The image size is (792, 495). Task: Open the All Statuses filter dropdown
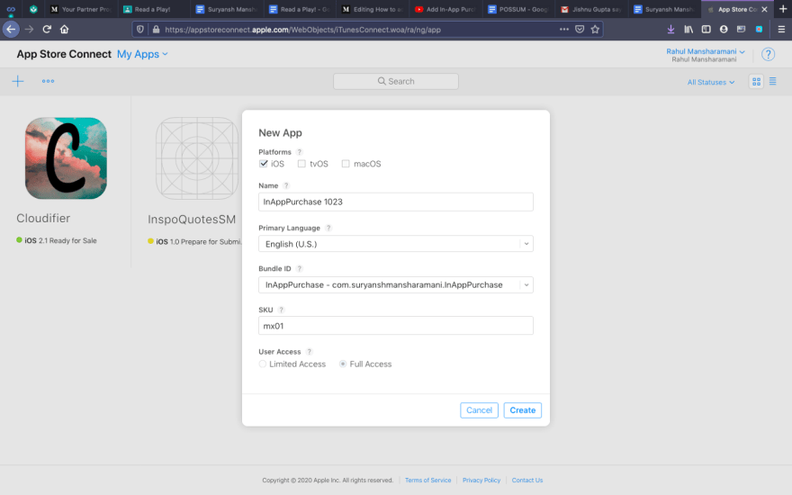pyautogui.click(x=711, y=82)
